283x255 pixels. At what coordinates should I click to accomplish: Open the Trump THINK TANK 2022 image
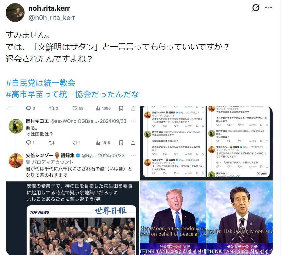click(x=173, y=218)
